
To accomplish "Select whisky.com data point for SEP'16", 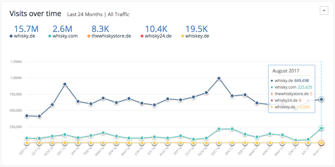I will click(x=181, y=136).
